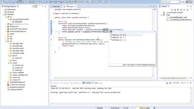Viewport: 194px width, 109px height.
Task: Expand the Module6 project node
Action: (x=3, y=12)
